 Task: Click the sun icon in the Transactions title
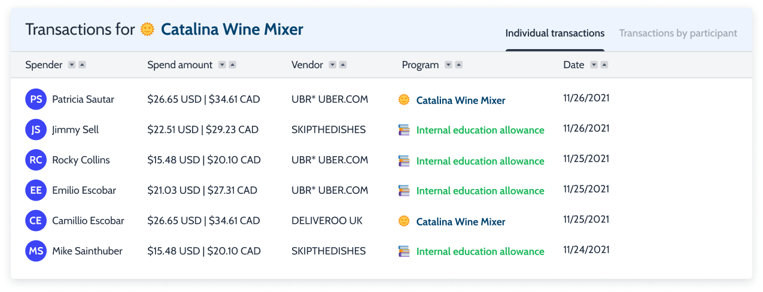pyautogui.click(x=147, y=29)
